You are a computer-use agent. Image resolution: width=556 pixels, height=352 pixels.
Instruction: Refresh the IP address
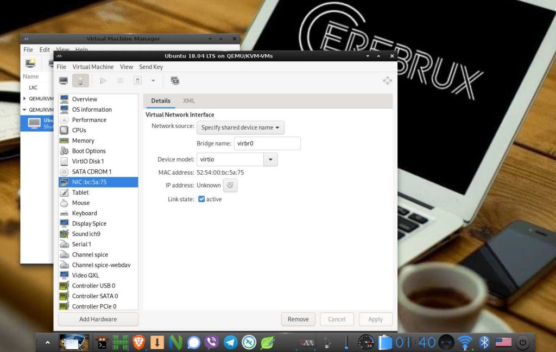(230, 185)
